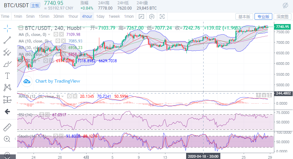
Task: Move MACD pane up with arrow
Action: (x=258, y=95)
